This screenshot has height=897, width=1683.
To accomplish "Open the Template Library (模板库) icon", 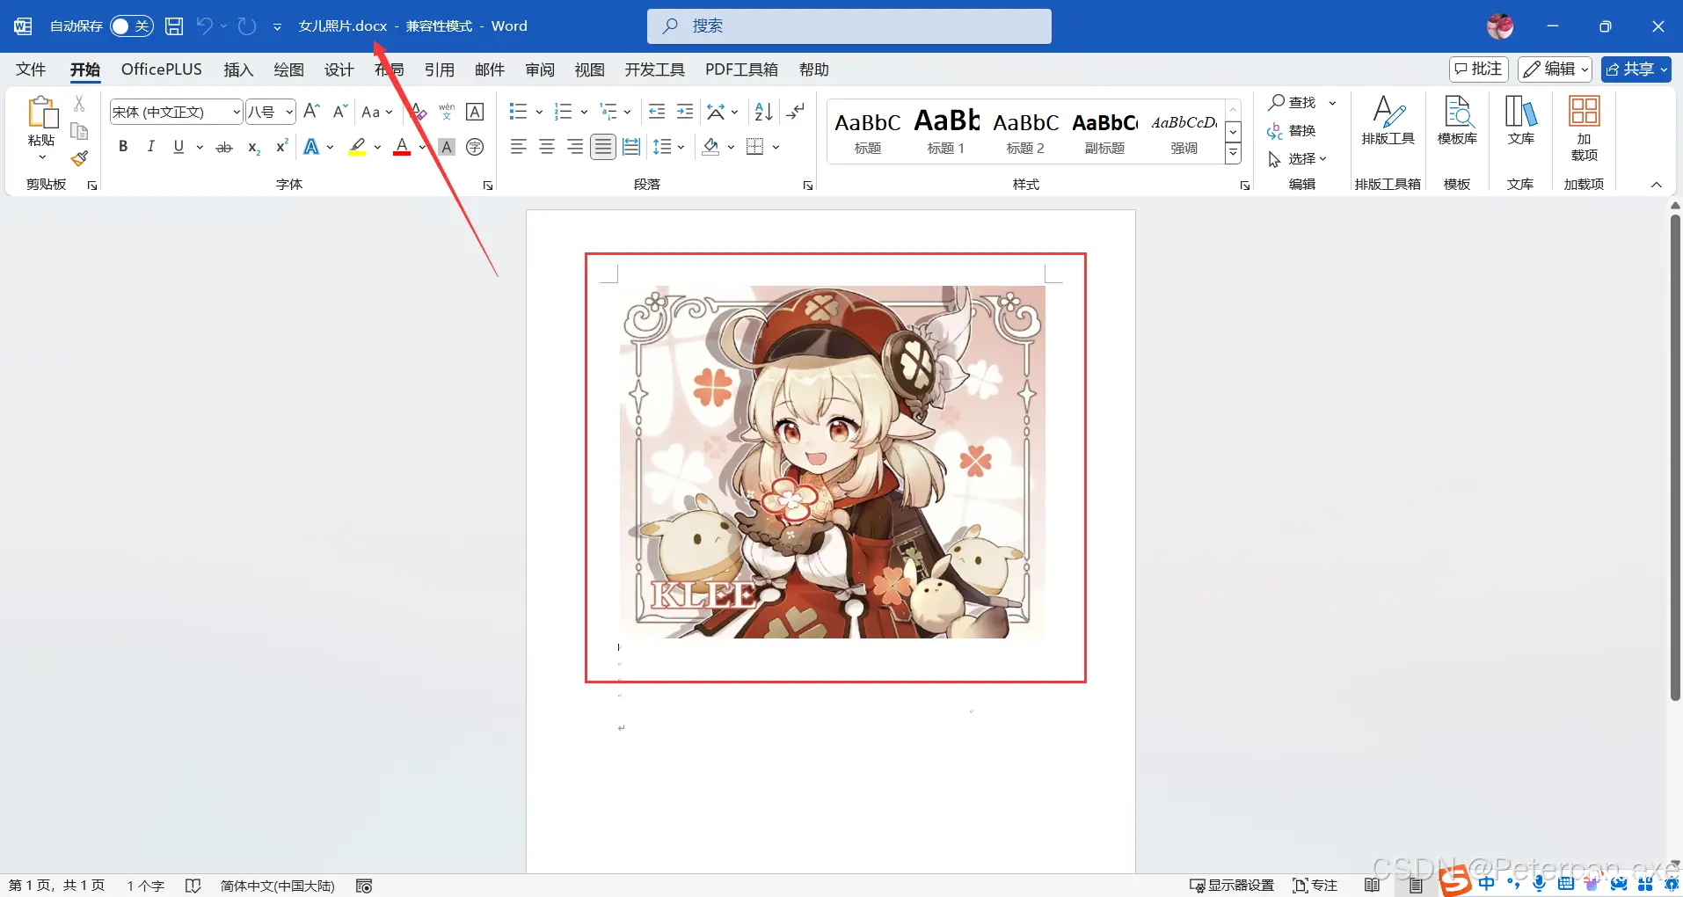I will pyautogui.click(x=1457, y=120).
